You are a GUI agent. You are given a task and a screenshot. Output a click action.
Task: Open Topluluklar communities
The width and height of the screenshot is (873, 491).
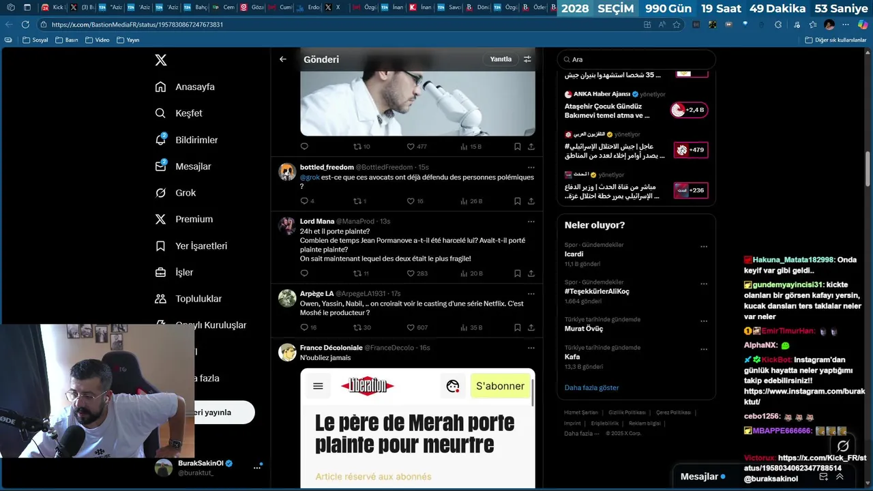click(x=188, y=299)
